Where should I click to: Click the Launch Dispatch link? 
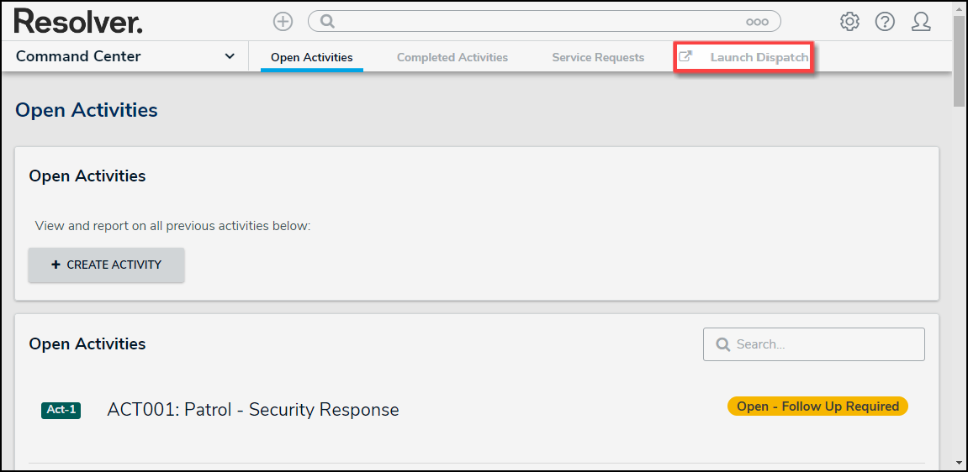(x=759, y=58)
